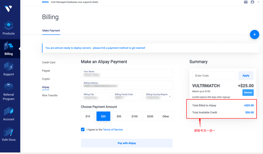This screenshot has width=263, height=154.
Task: Choose the $25 payment amount
Action: 103,116
